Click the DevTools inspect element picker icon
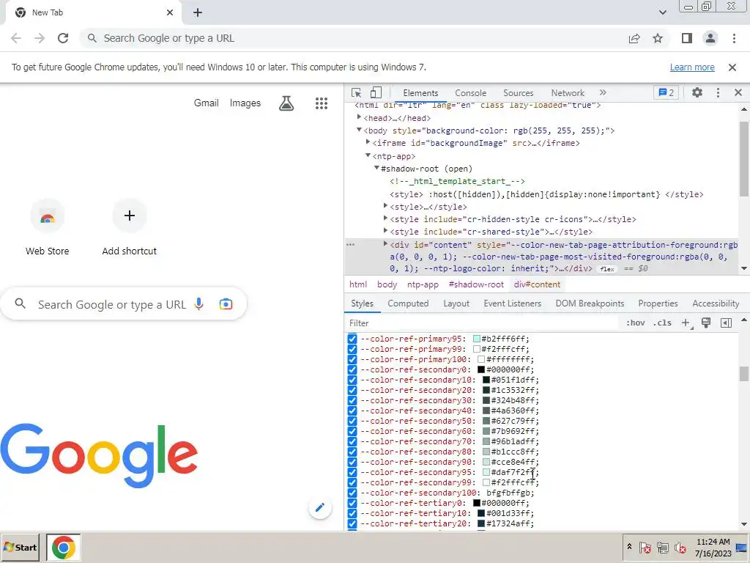Image resolution: width=750 pixels, height=563 pixels. (x=356, y=92)
